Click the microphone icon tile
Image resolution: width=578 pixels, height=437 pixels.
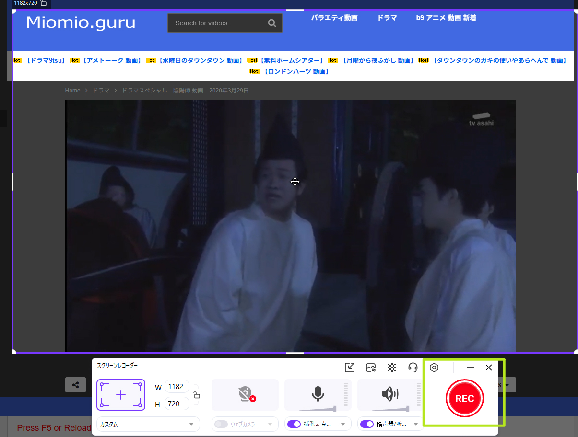coord(318,395)
